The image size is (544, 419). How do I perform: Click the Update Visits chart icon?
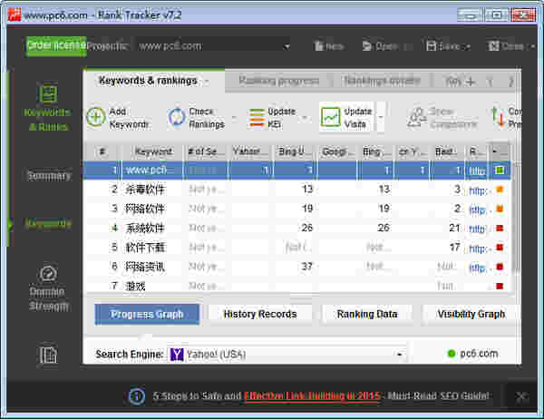click(x=330, y=117)
